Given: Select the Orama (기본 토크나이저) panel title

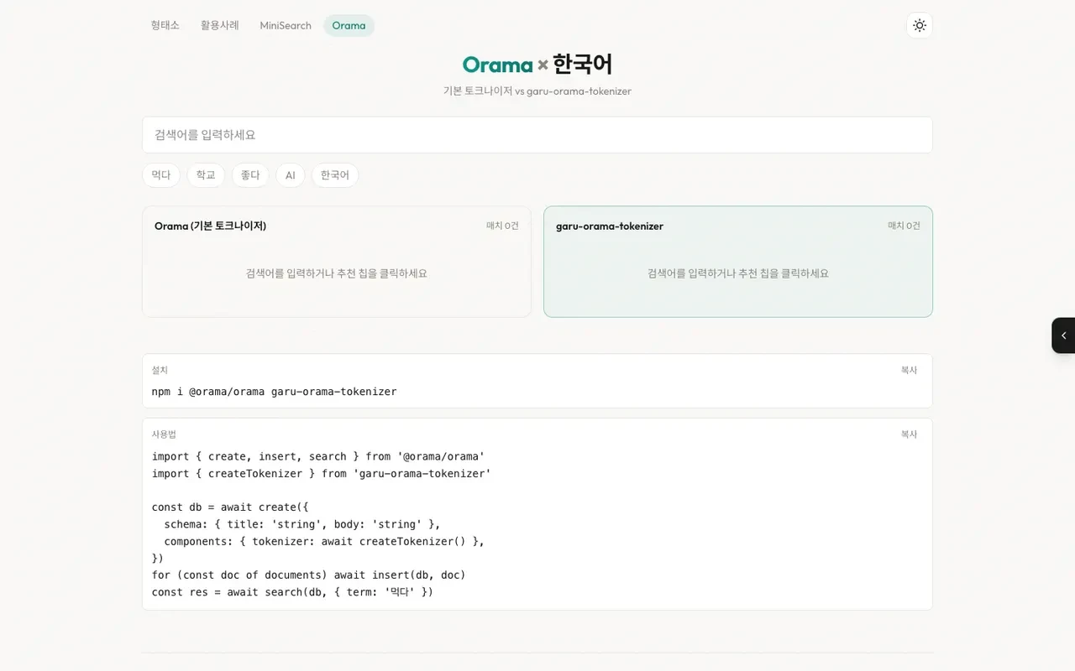Looking at the screenshot, I should (x=210, y=226).
